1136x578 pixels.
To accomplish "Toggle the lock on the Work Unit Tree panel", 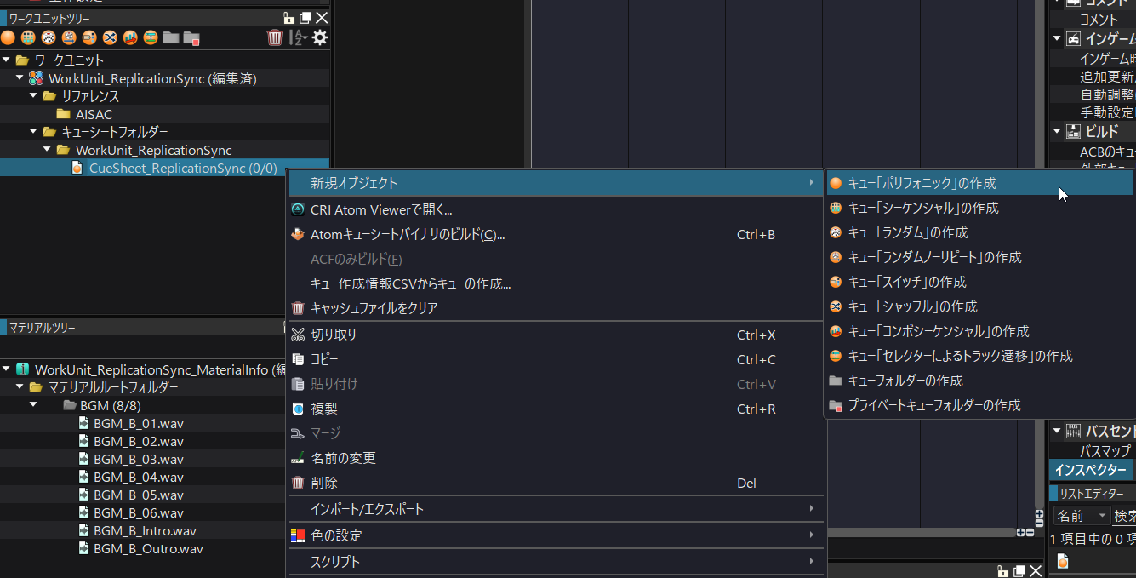I will pyautogui.click(x=288, y=17).
